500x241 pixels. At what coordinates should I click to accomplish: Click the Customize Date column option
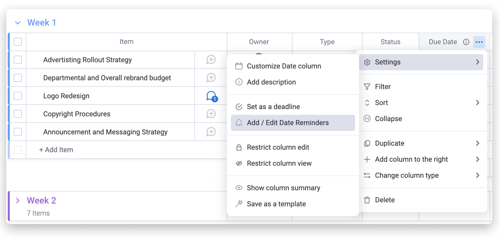pos(284,66)
